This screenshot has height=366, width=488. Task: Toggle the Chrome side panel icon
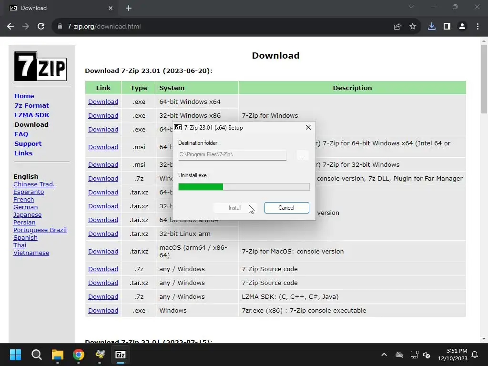click(447, 27)
